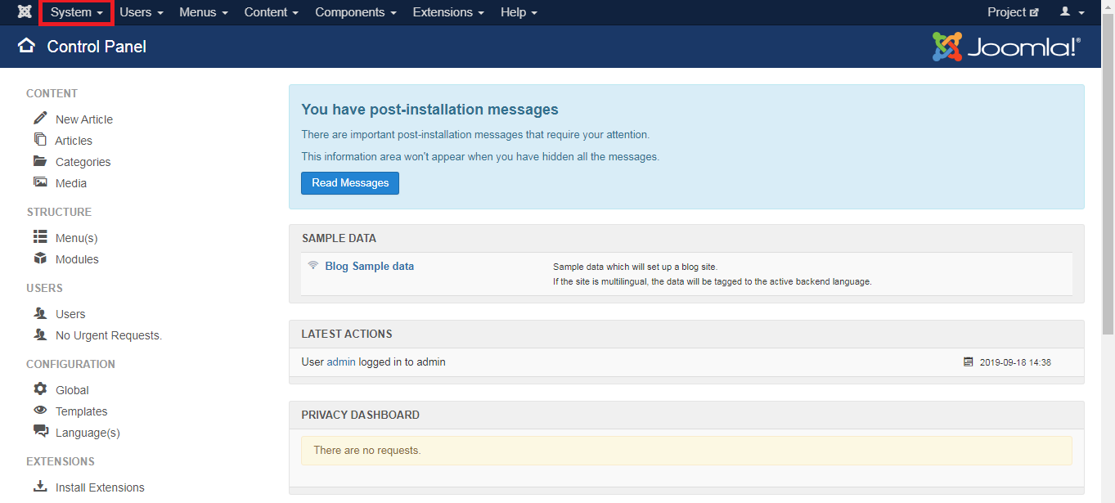Click the Users people icon
This screenshot has height=503, width=1115.
pyautogui.click(x=40, y=313)
